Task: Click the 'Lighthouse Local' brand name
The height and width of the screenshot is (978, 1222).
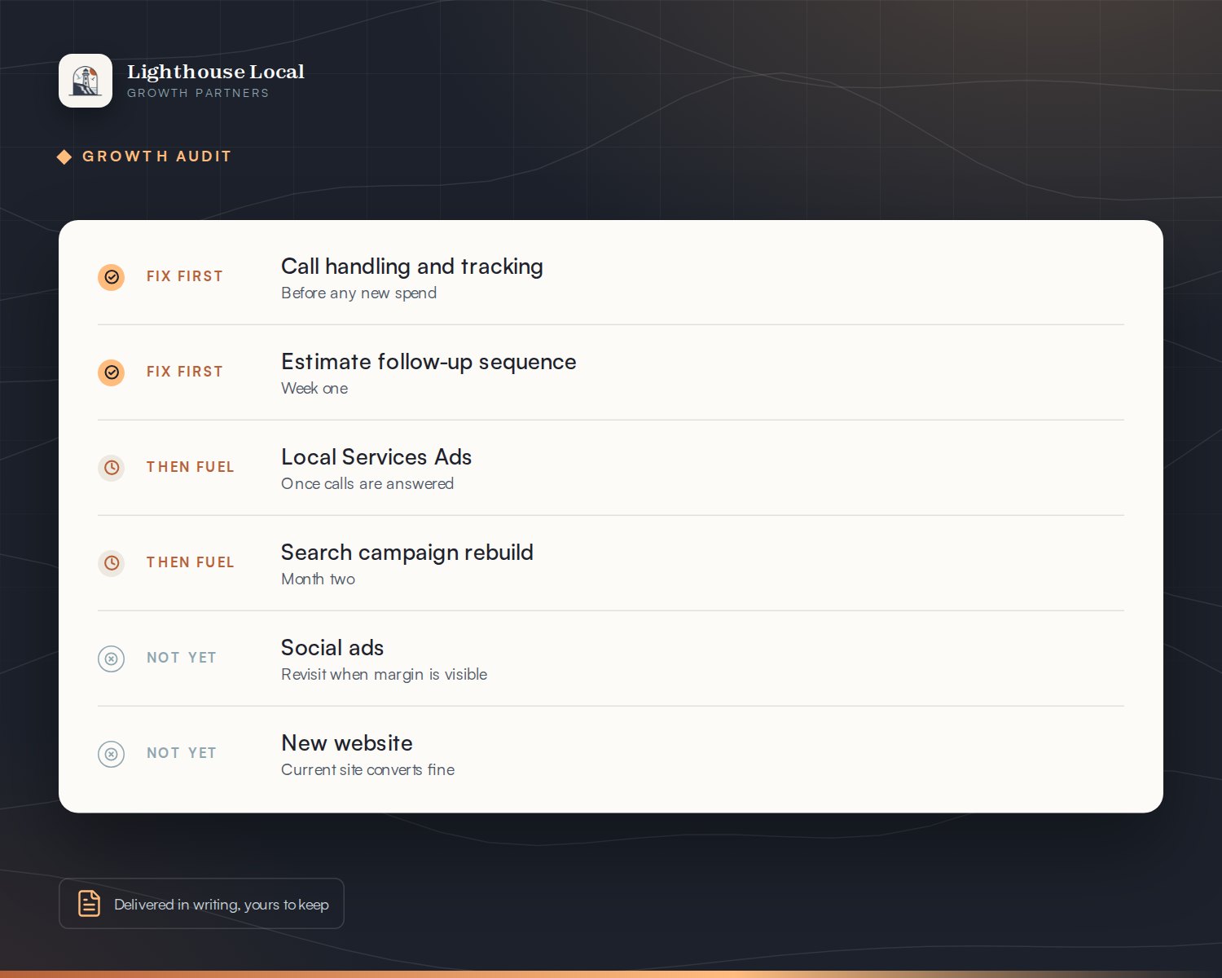Action: point(216,72)
